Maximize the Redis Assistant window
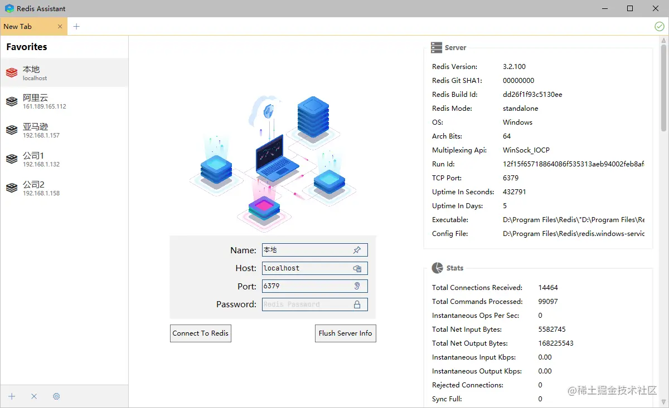The height and width of the screenshot is (408, 669). pos(630,8)
